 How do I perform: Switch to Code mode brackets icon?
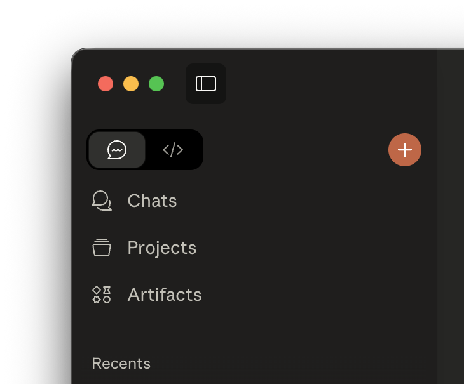(173, 150)
